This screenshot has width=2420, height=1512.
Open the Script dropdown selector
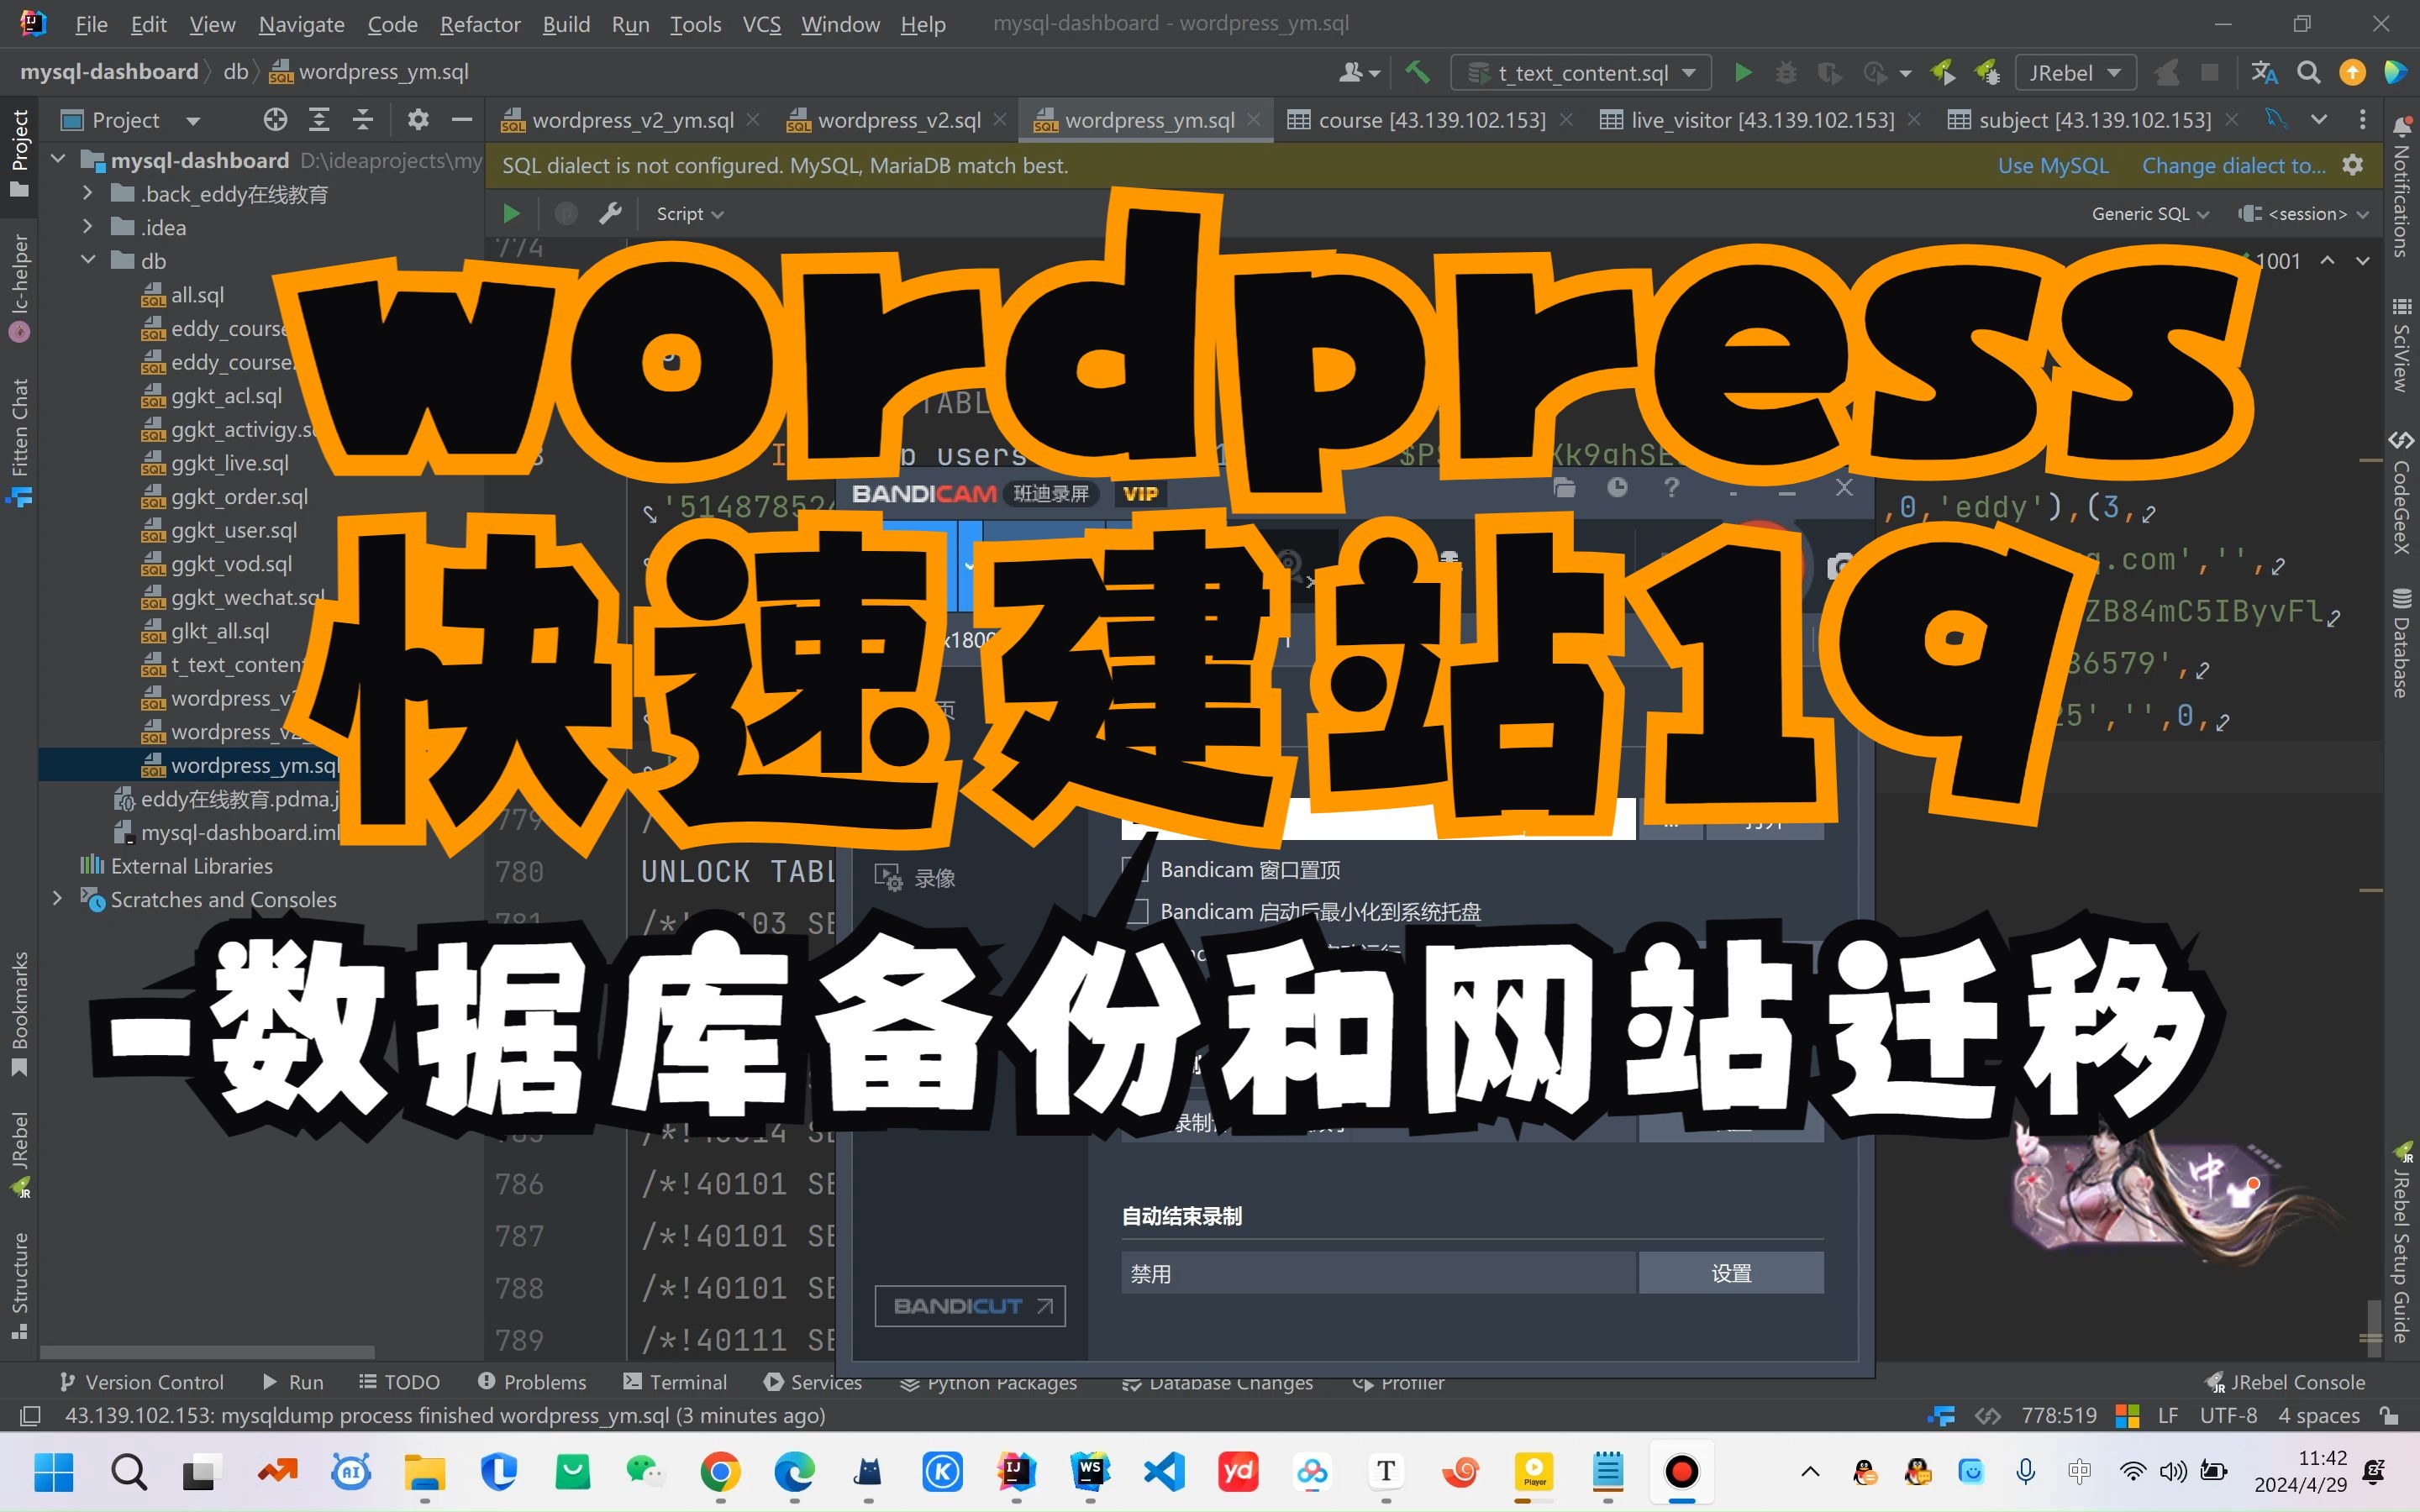690,211
